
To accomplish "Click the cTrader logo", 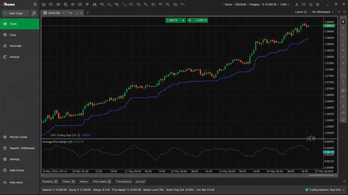I will [x=8, y=4].
